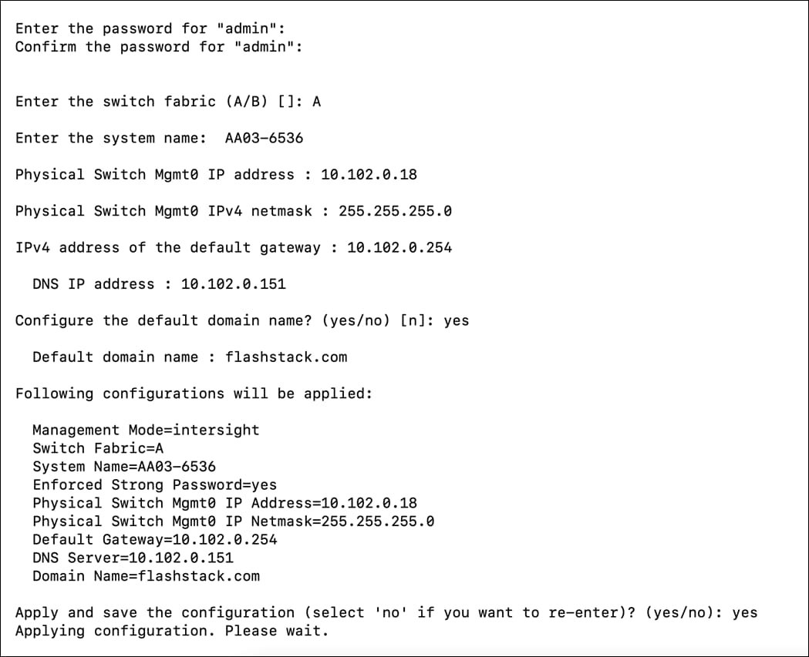The height and width of the screenshot is (657, 809).
Task: Click the DNS Server=10.102.0.151 summary line
Action: 133,558
